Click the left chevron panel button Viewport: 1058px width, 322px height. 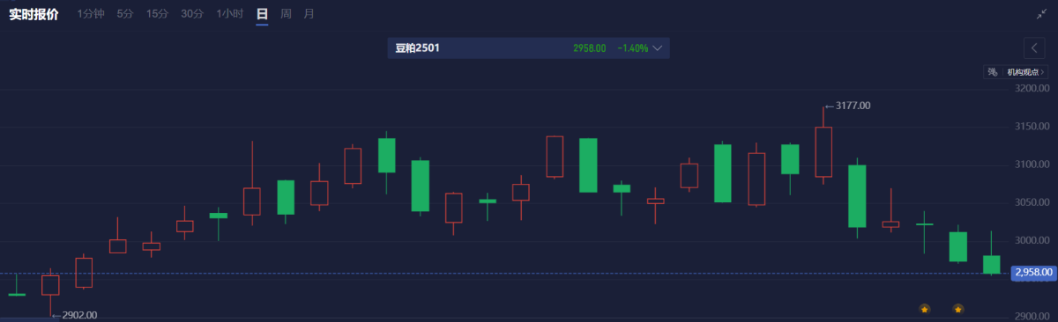(x=1034, y=48)
